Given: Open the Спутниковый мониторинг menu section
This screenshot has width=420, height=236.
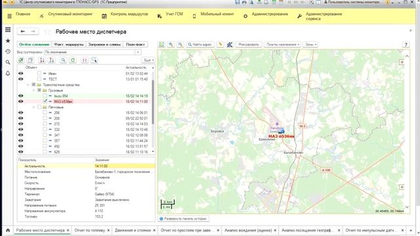Looking at the screenshot, I should 70,14.
